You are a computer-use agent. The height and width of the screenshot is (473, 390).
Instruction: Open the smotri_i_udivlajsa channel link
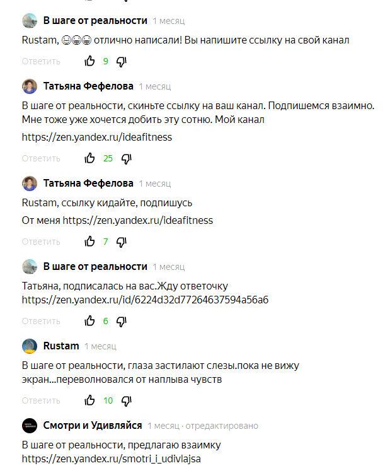(x=111, y=459)
